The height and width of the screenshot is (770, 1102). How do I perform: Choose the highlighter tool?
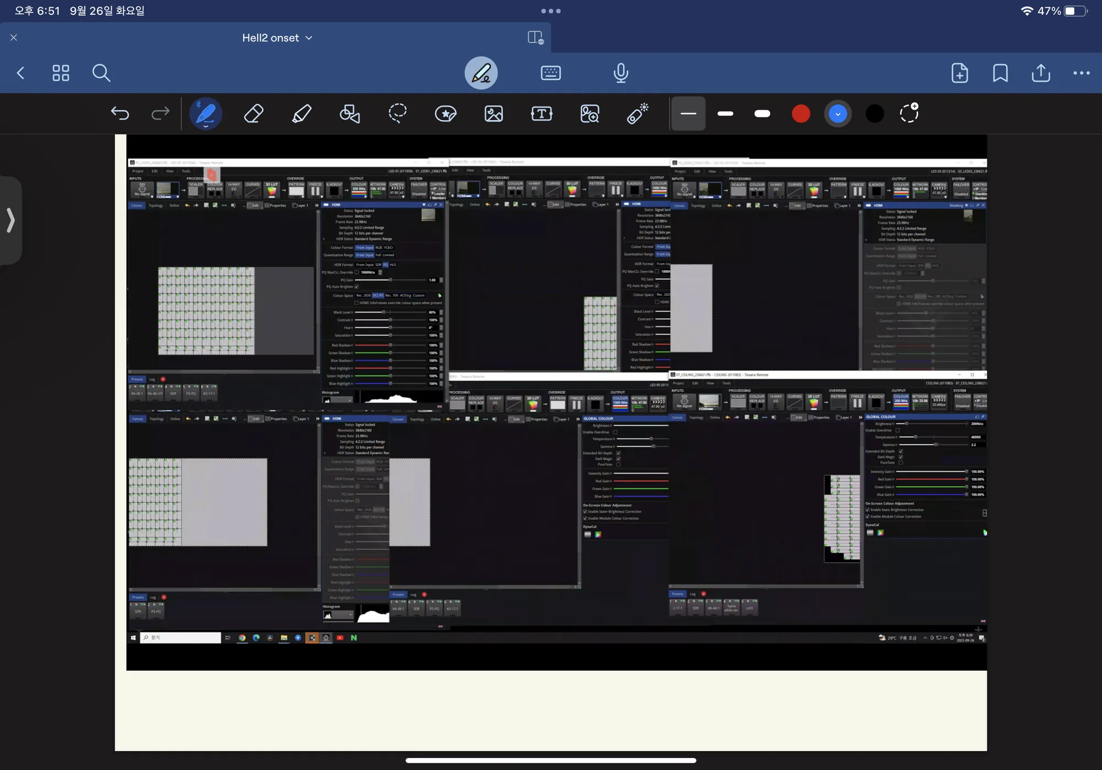tap(301, 114)
